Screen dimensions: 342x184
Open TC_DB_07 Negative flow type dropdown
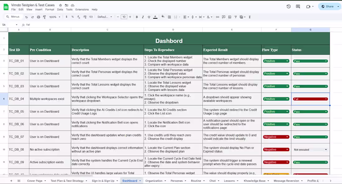click(x=287, y=137)
